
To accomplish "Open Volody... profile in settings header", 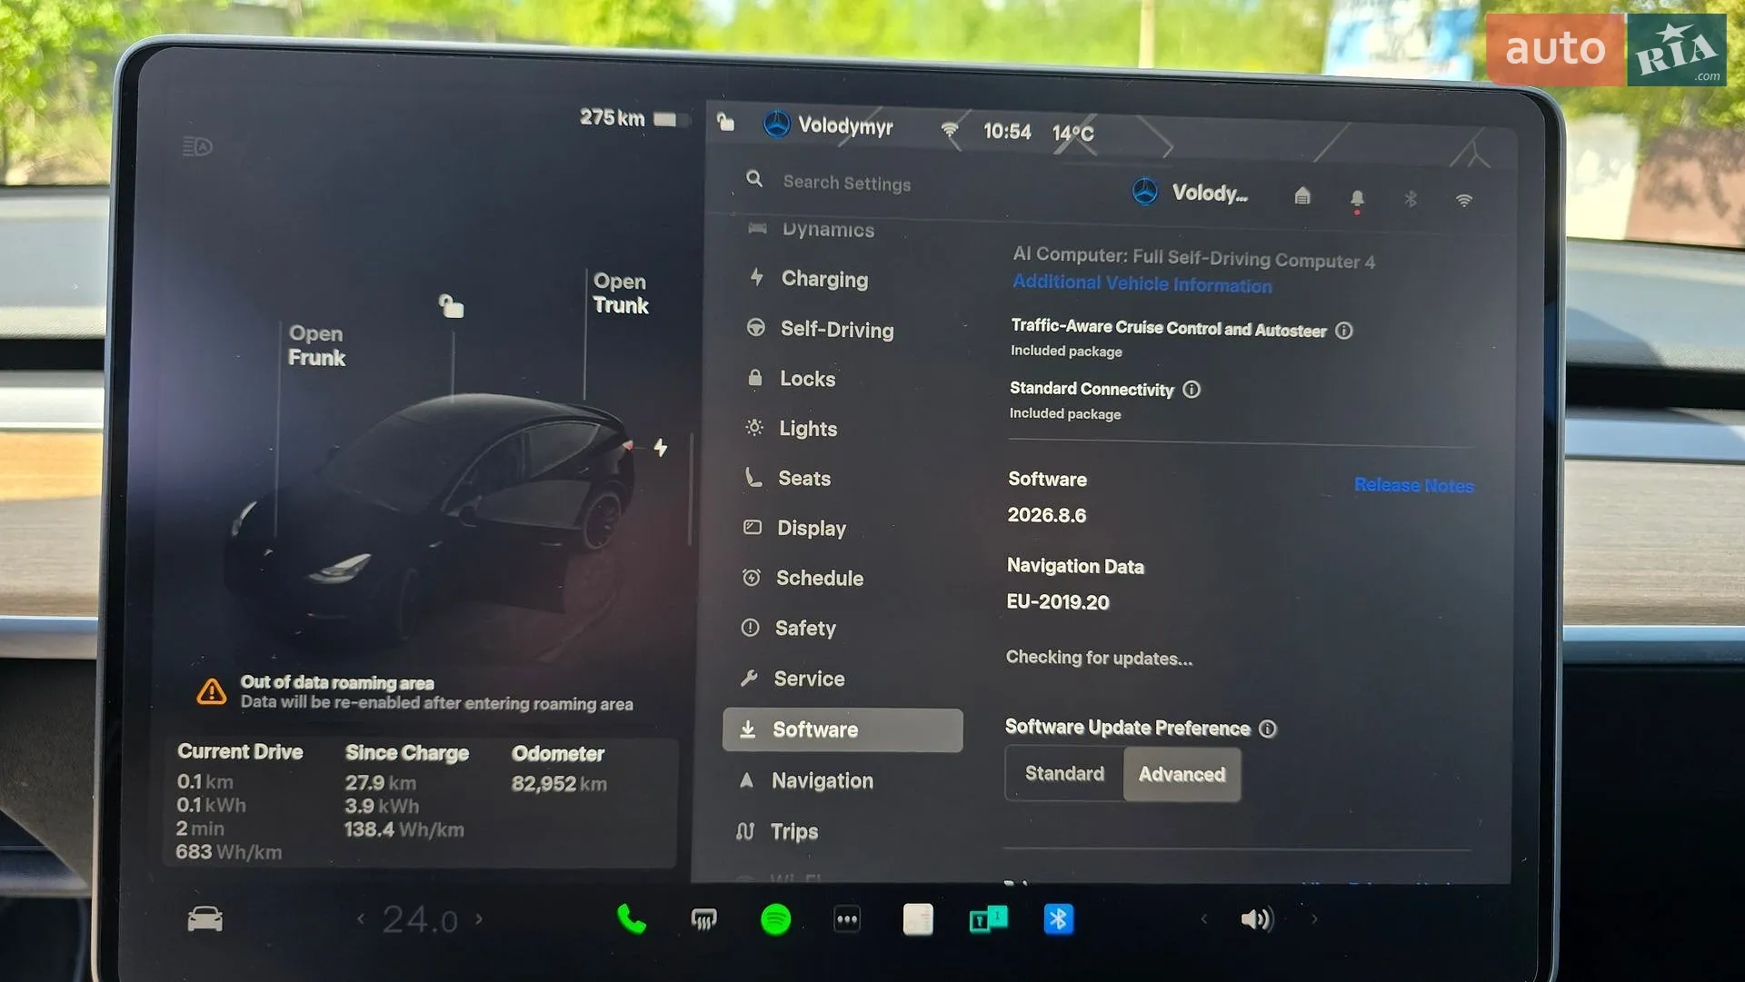I will 1191,192.
